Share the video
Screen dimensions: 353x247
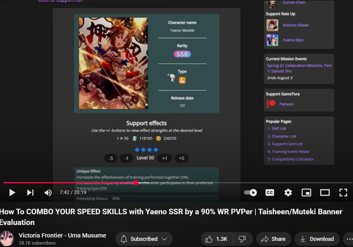274,239
